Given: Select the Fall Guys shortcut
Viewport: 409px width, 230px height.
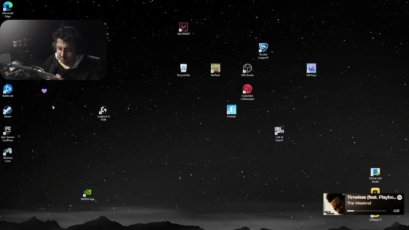Looking at the screenshot, I should pos(311,70).
